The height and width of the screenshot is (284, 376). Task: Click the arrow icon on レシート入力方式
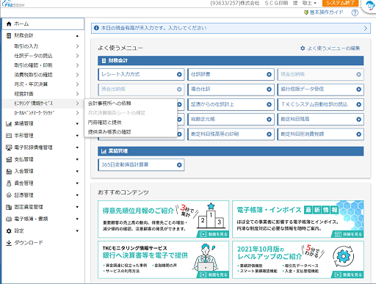pyautogui.click(x=179, y=74)
